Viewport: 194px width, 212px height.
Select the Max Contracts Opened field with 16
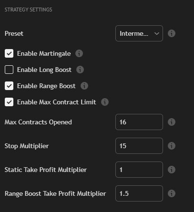tap(139, 122)
